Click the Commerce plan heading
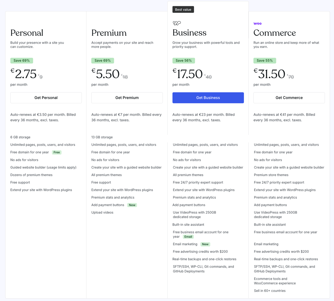Viewport: 334px width, 301px height. point(275,33)
